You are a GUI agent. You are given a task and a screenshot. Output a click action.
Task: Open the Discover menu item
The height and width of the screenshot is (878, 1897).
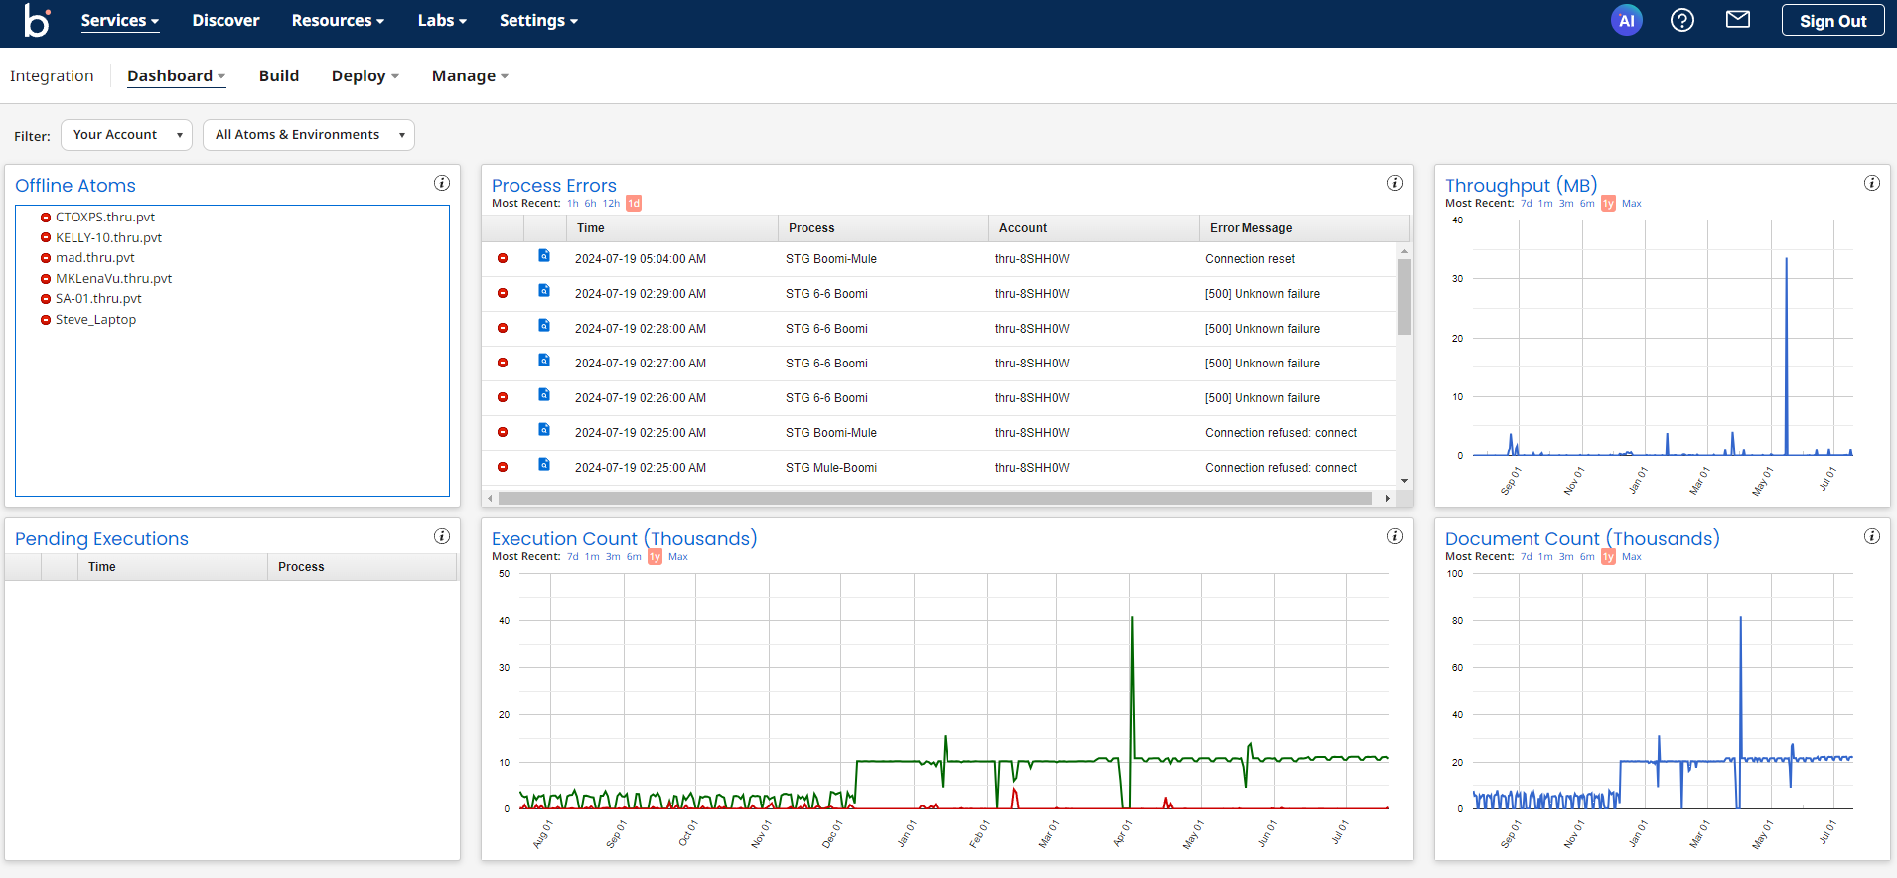tap(225, 21)
